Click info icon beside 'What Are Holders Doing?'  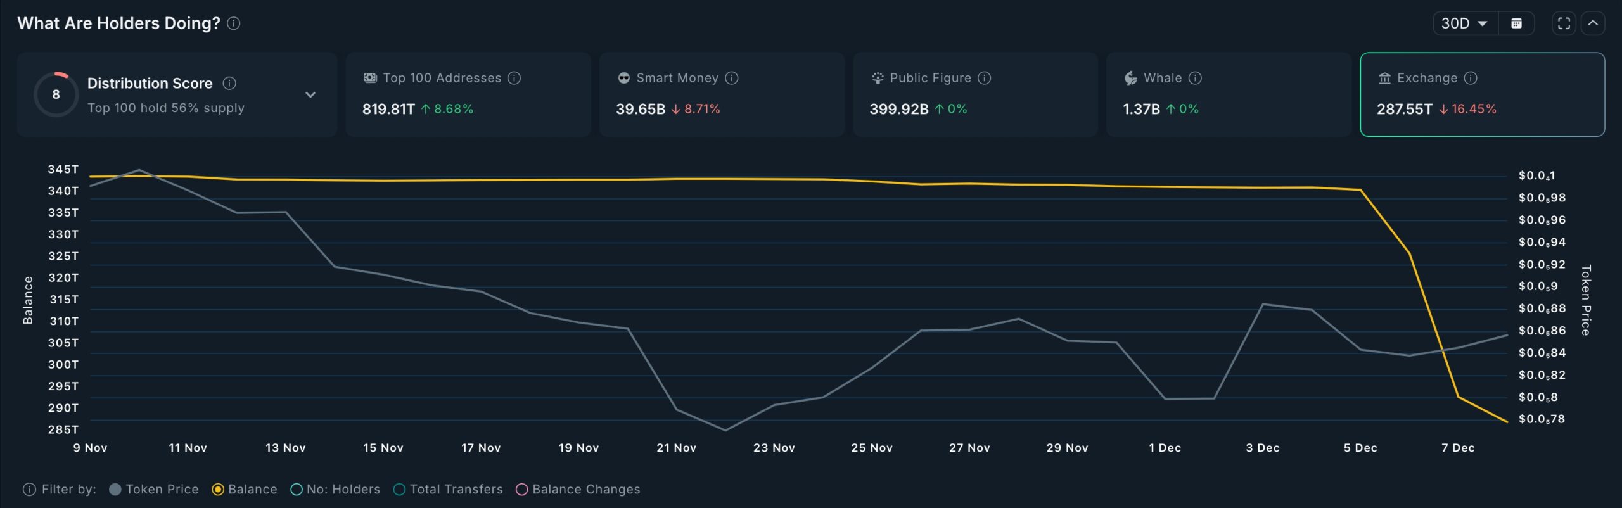pyautogui.click(x=233, y=23)
